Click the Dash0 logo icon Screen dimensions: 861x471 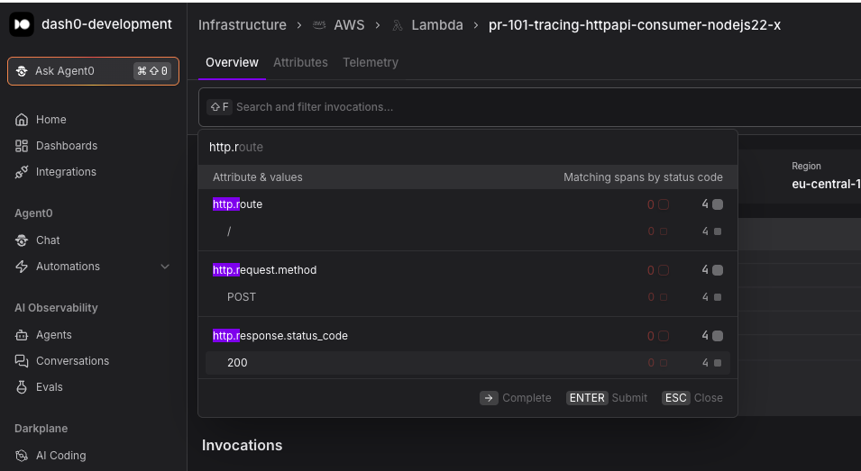click(x=22, y=24)
